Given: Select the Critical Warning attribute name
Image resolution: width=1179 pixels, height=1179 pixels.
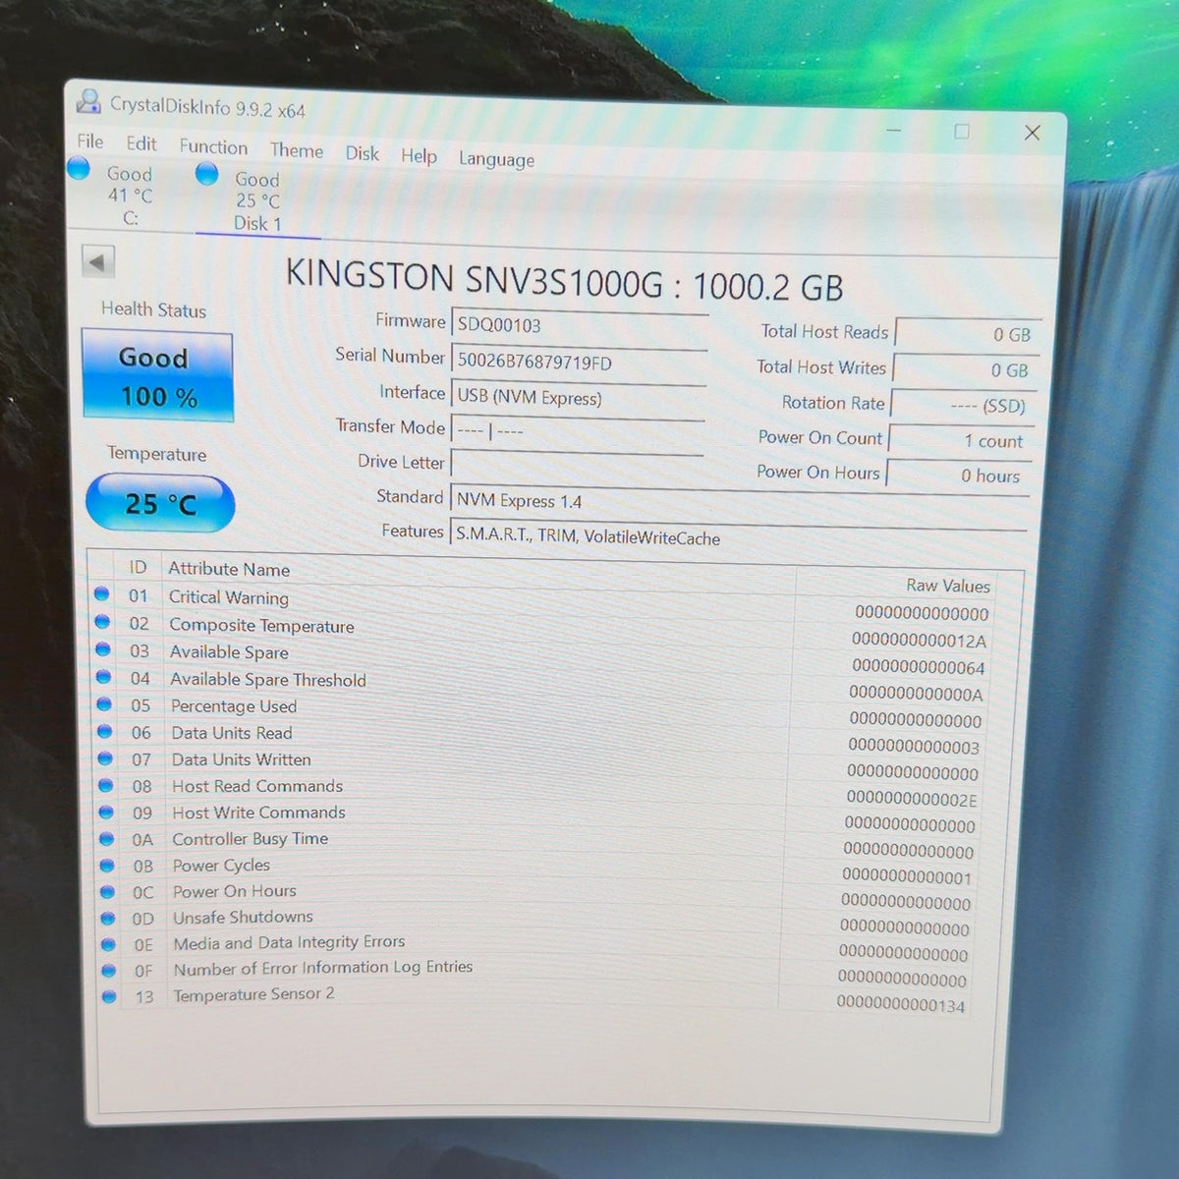Looking at the screenshot, I should point(229,597).
